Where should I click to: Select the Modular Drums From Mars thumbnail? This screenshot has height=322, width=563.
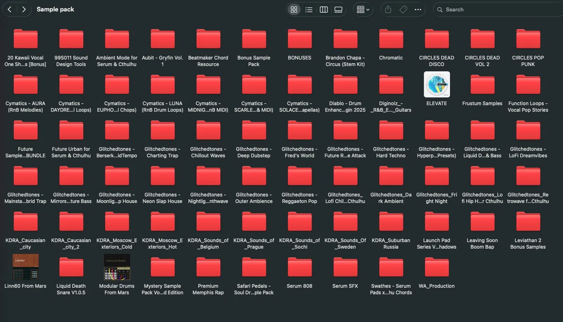[x=117, y=267]
